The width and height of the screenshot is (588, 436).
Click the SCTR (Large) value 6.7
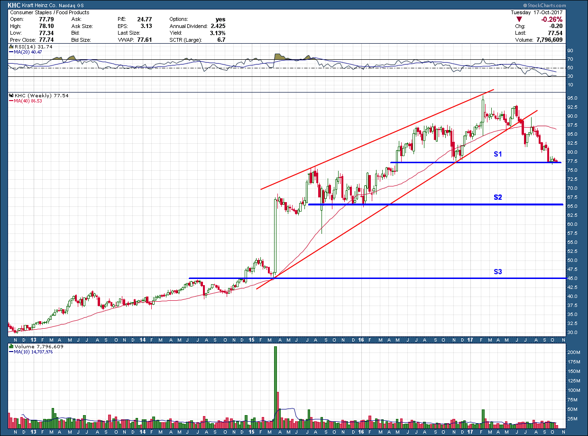point(221,40)
